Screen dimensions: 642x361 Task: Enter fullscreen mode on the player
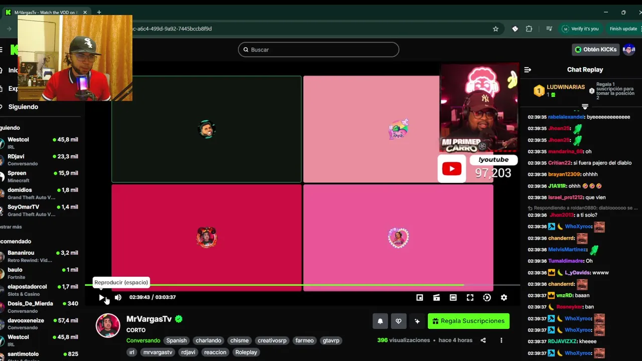click(470, 297)
